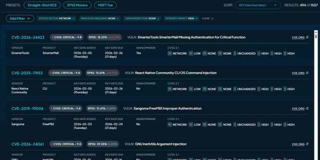Click the S icon beside UNCHANGED in SmarterMail row
This screenshot has width=320, height=160.
(235, 53)
